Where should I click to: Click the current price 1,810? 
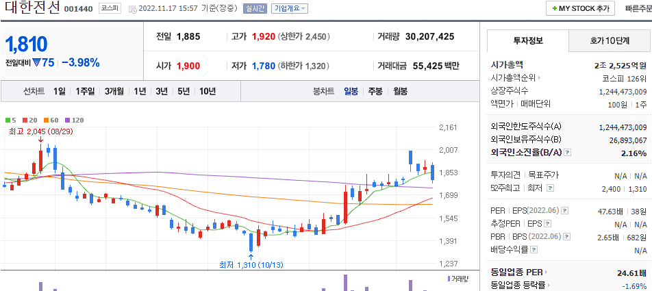pos(27,45)
